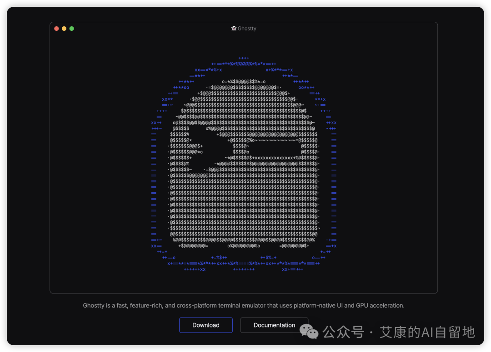Click the ghost icon beside Ghostty title

[x=234, y=29]
